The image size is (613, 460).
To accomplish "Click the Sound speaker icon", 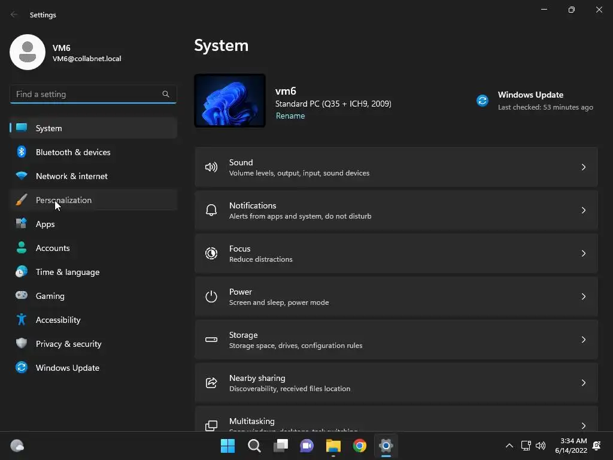I will 211,168.
